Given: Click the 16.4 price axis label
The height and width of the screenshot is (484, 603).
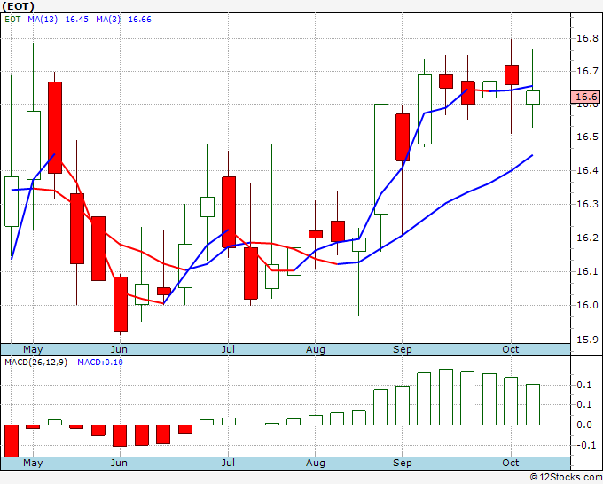Looking at the screenshot, I should tap(587, 170).
